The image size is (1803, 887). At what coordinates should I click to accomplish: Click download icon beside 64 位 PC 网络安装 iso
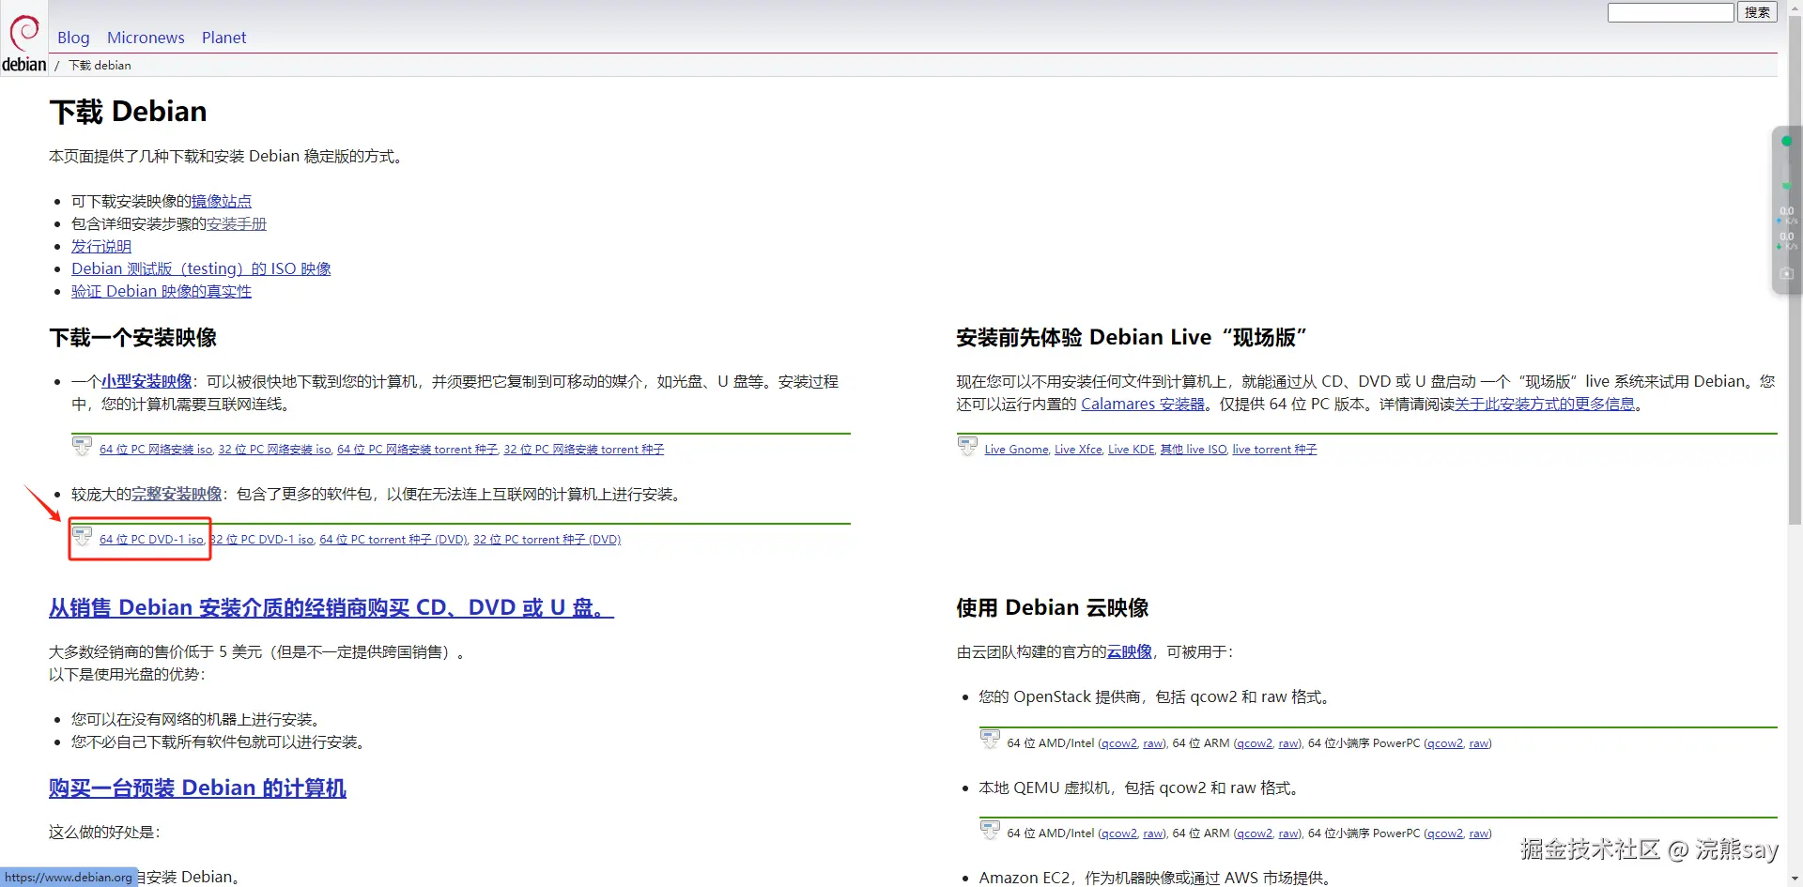[x=83, y=446]
